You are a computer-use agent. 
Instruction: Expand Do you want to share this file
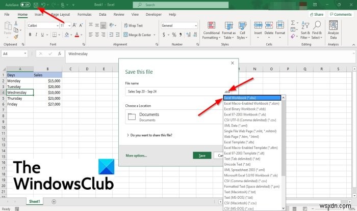tap(149, 135)
